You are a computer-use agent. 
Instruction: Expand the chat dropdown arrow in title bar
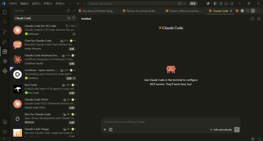tap(184, 4)
